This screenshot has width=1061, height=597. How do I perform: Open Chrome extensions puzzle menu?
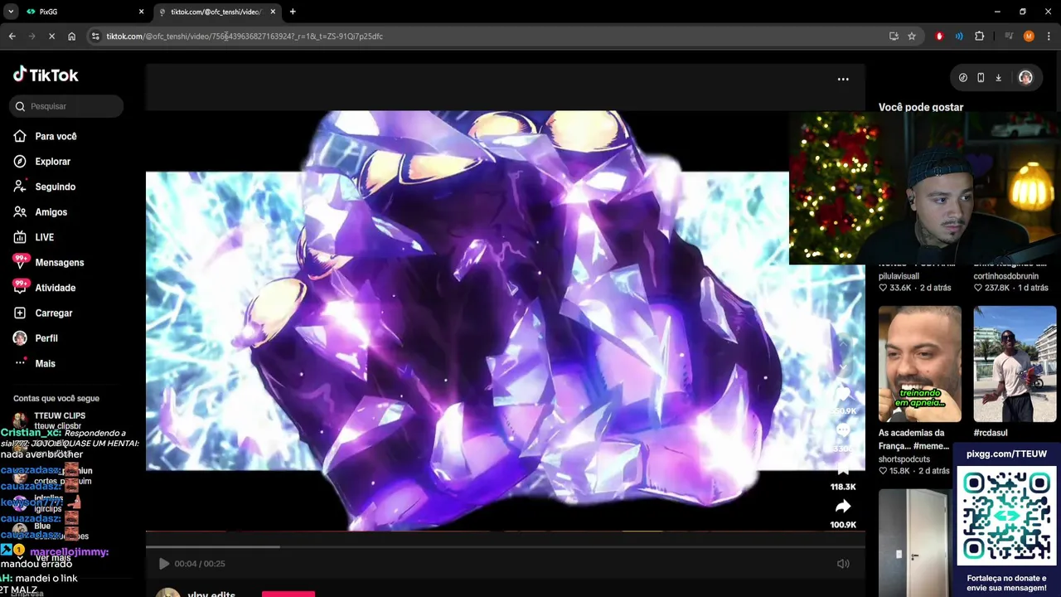(x=979, y=36)
